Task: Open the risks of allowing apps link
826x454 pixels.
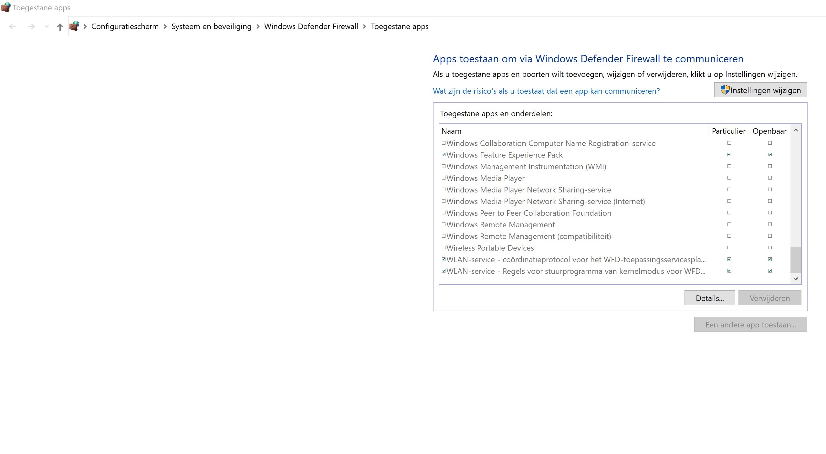Action: point(546,91)
